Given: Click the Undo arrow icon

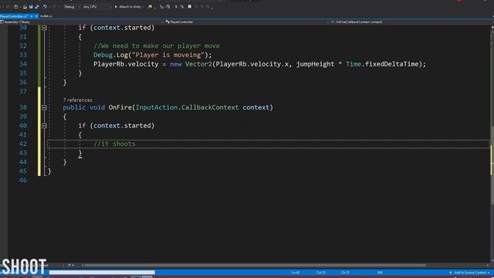Looking at the screenshot, I should pos(45,7).
